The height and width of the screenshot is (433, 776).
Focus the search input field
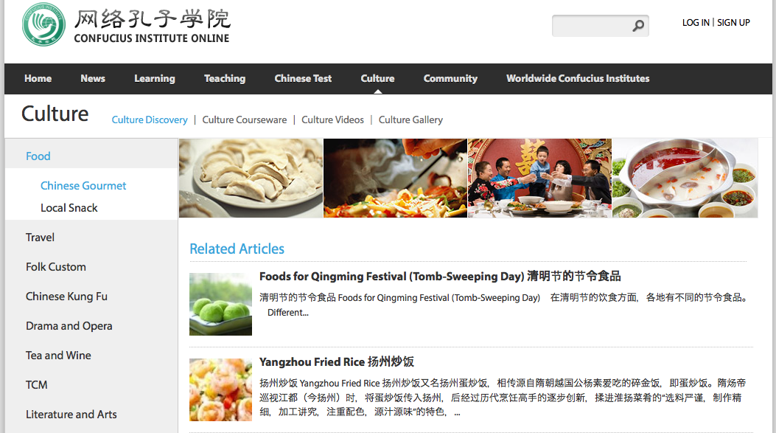click(x=592, y=25)
